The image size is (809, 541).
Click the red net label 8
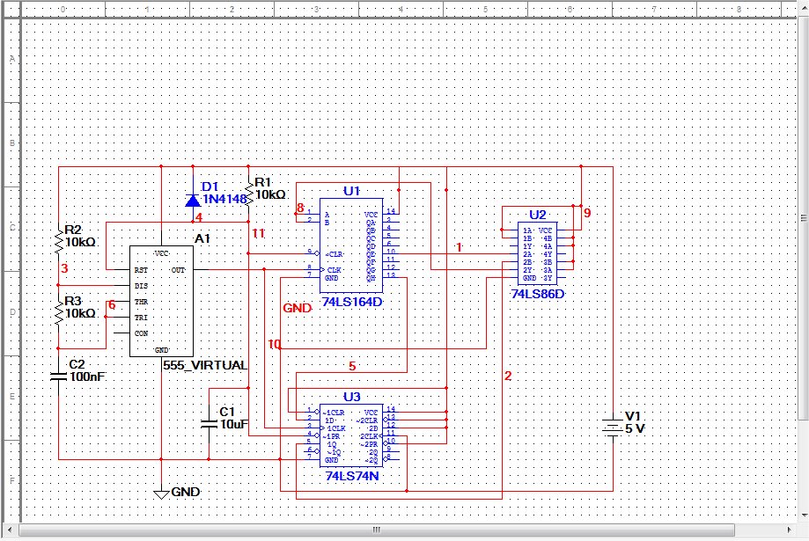[x=301, y=208]
